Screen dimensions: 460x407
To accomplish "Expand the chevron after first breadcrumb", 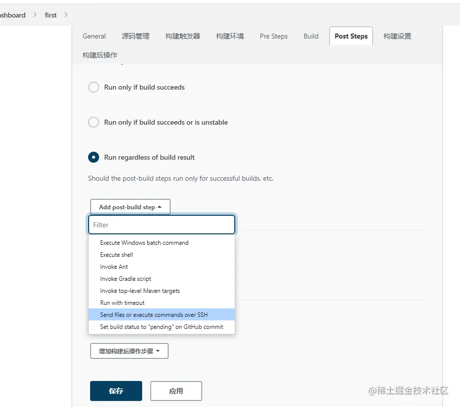I will [x=66, y=15].
